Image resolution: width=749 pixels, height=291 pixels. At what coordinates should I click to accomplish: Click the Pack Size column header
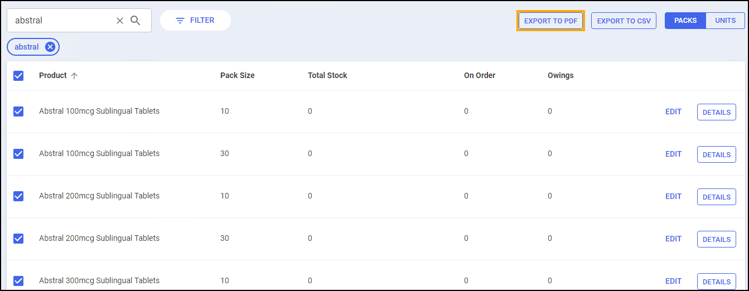237,75
